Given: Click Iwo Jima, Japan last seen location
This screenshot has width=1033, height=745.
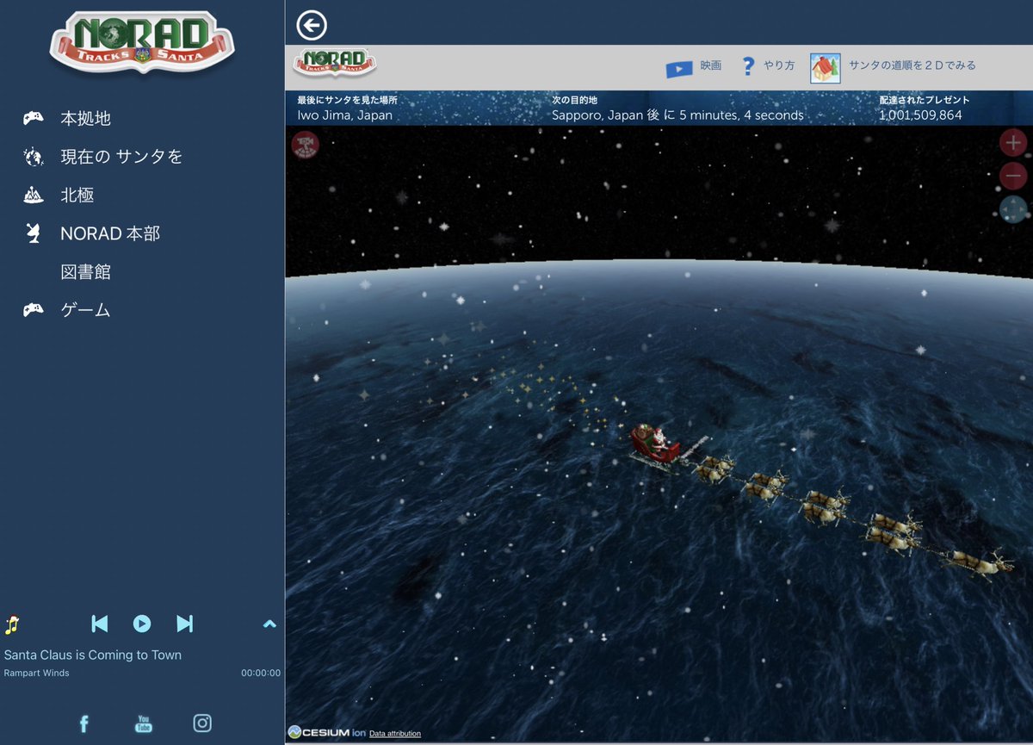Looking at the screenshot, I should pos(345,115).
